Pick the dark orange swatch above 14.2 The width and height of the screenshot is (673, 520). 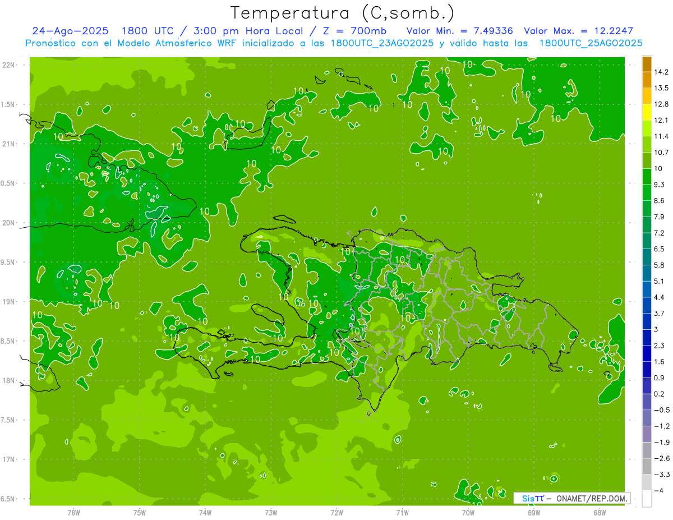[x=647, y=64]
